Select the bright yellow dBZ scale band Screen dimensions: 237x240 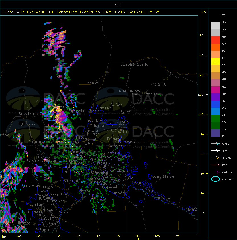click(x=215, y=62)
